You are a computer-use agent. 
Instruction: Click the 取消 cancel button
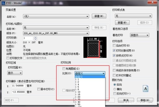126,100
